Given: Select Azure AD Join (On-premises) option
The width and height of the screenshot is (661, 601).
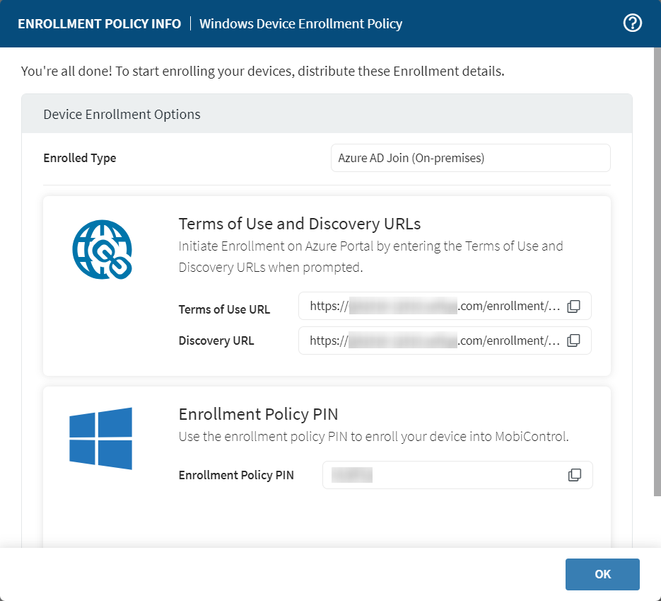Looking at the screenshot, I should [x=470, y=157].
